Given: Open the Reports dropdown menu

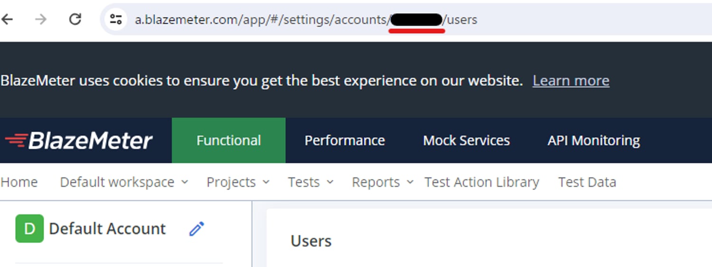Looking at the screenshot, I should click(383, 182).
